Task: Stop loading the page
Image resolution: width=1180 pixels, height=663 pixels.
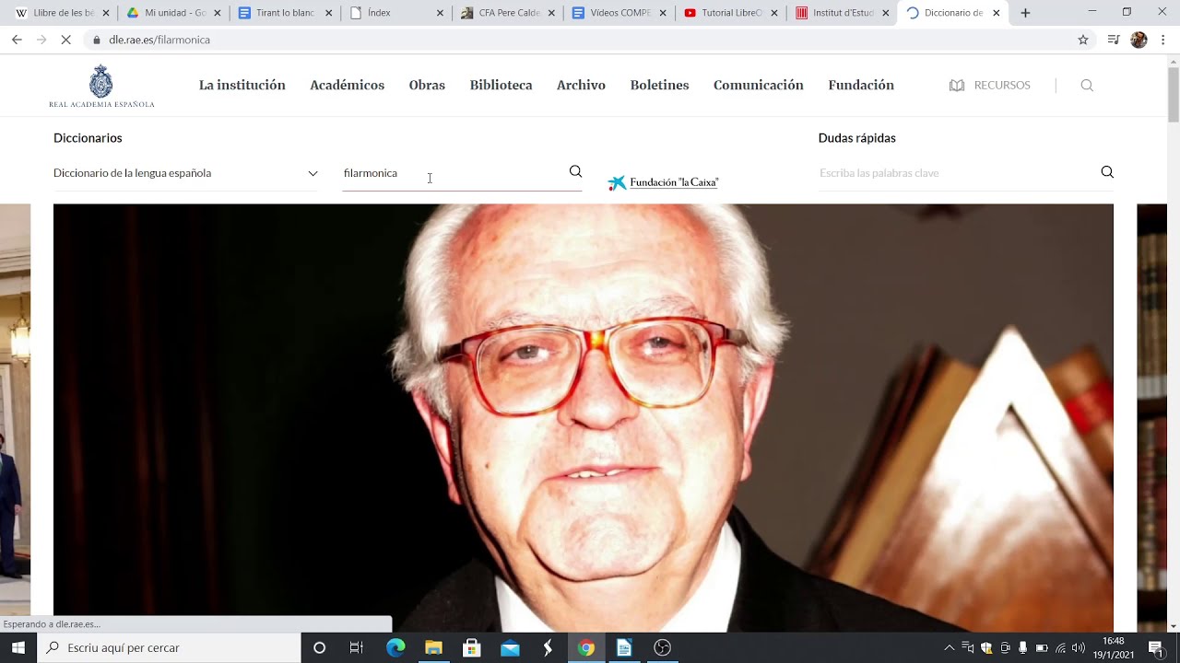Action: point(65,40)
